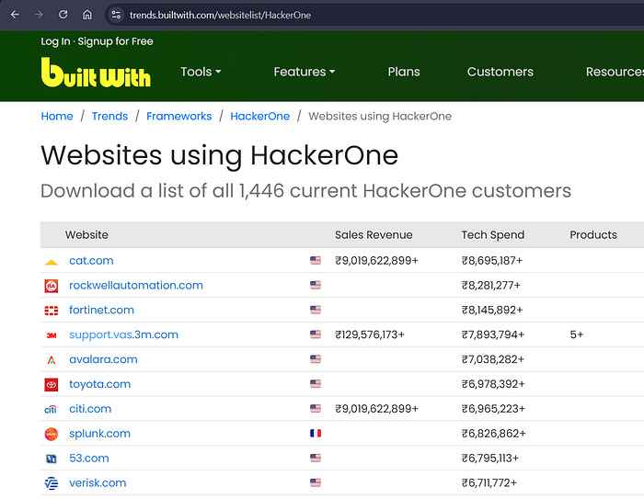This screenshot has width=644, height=498.
Task: Click the 3M favicon
Action: (52, 335)
